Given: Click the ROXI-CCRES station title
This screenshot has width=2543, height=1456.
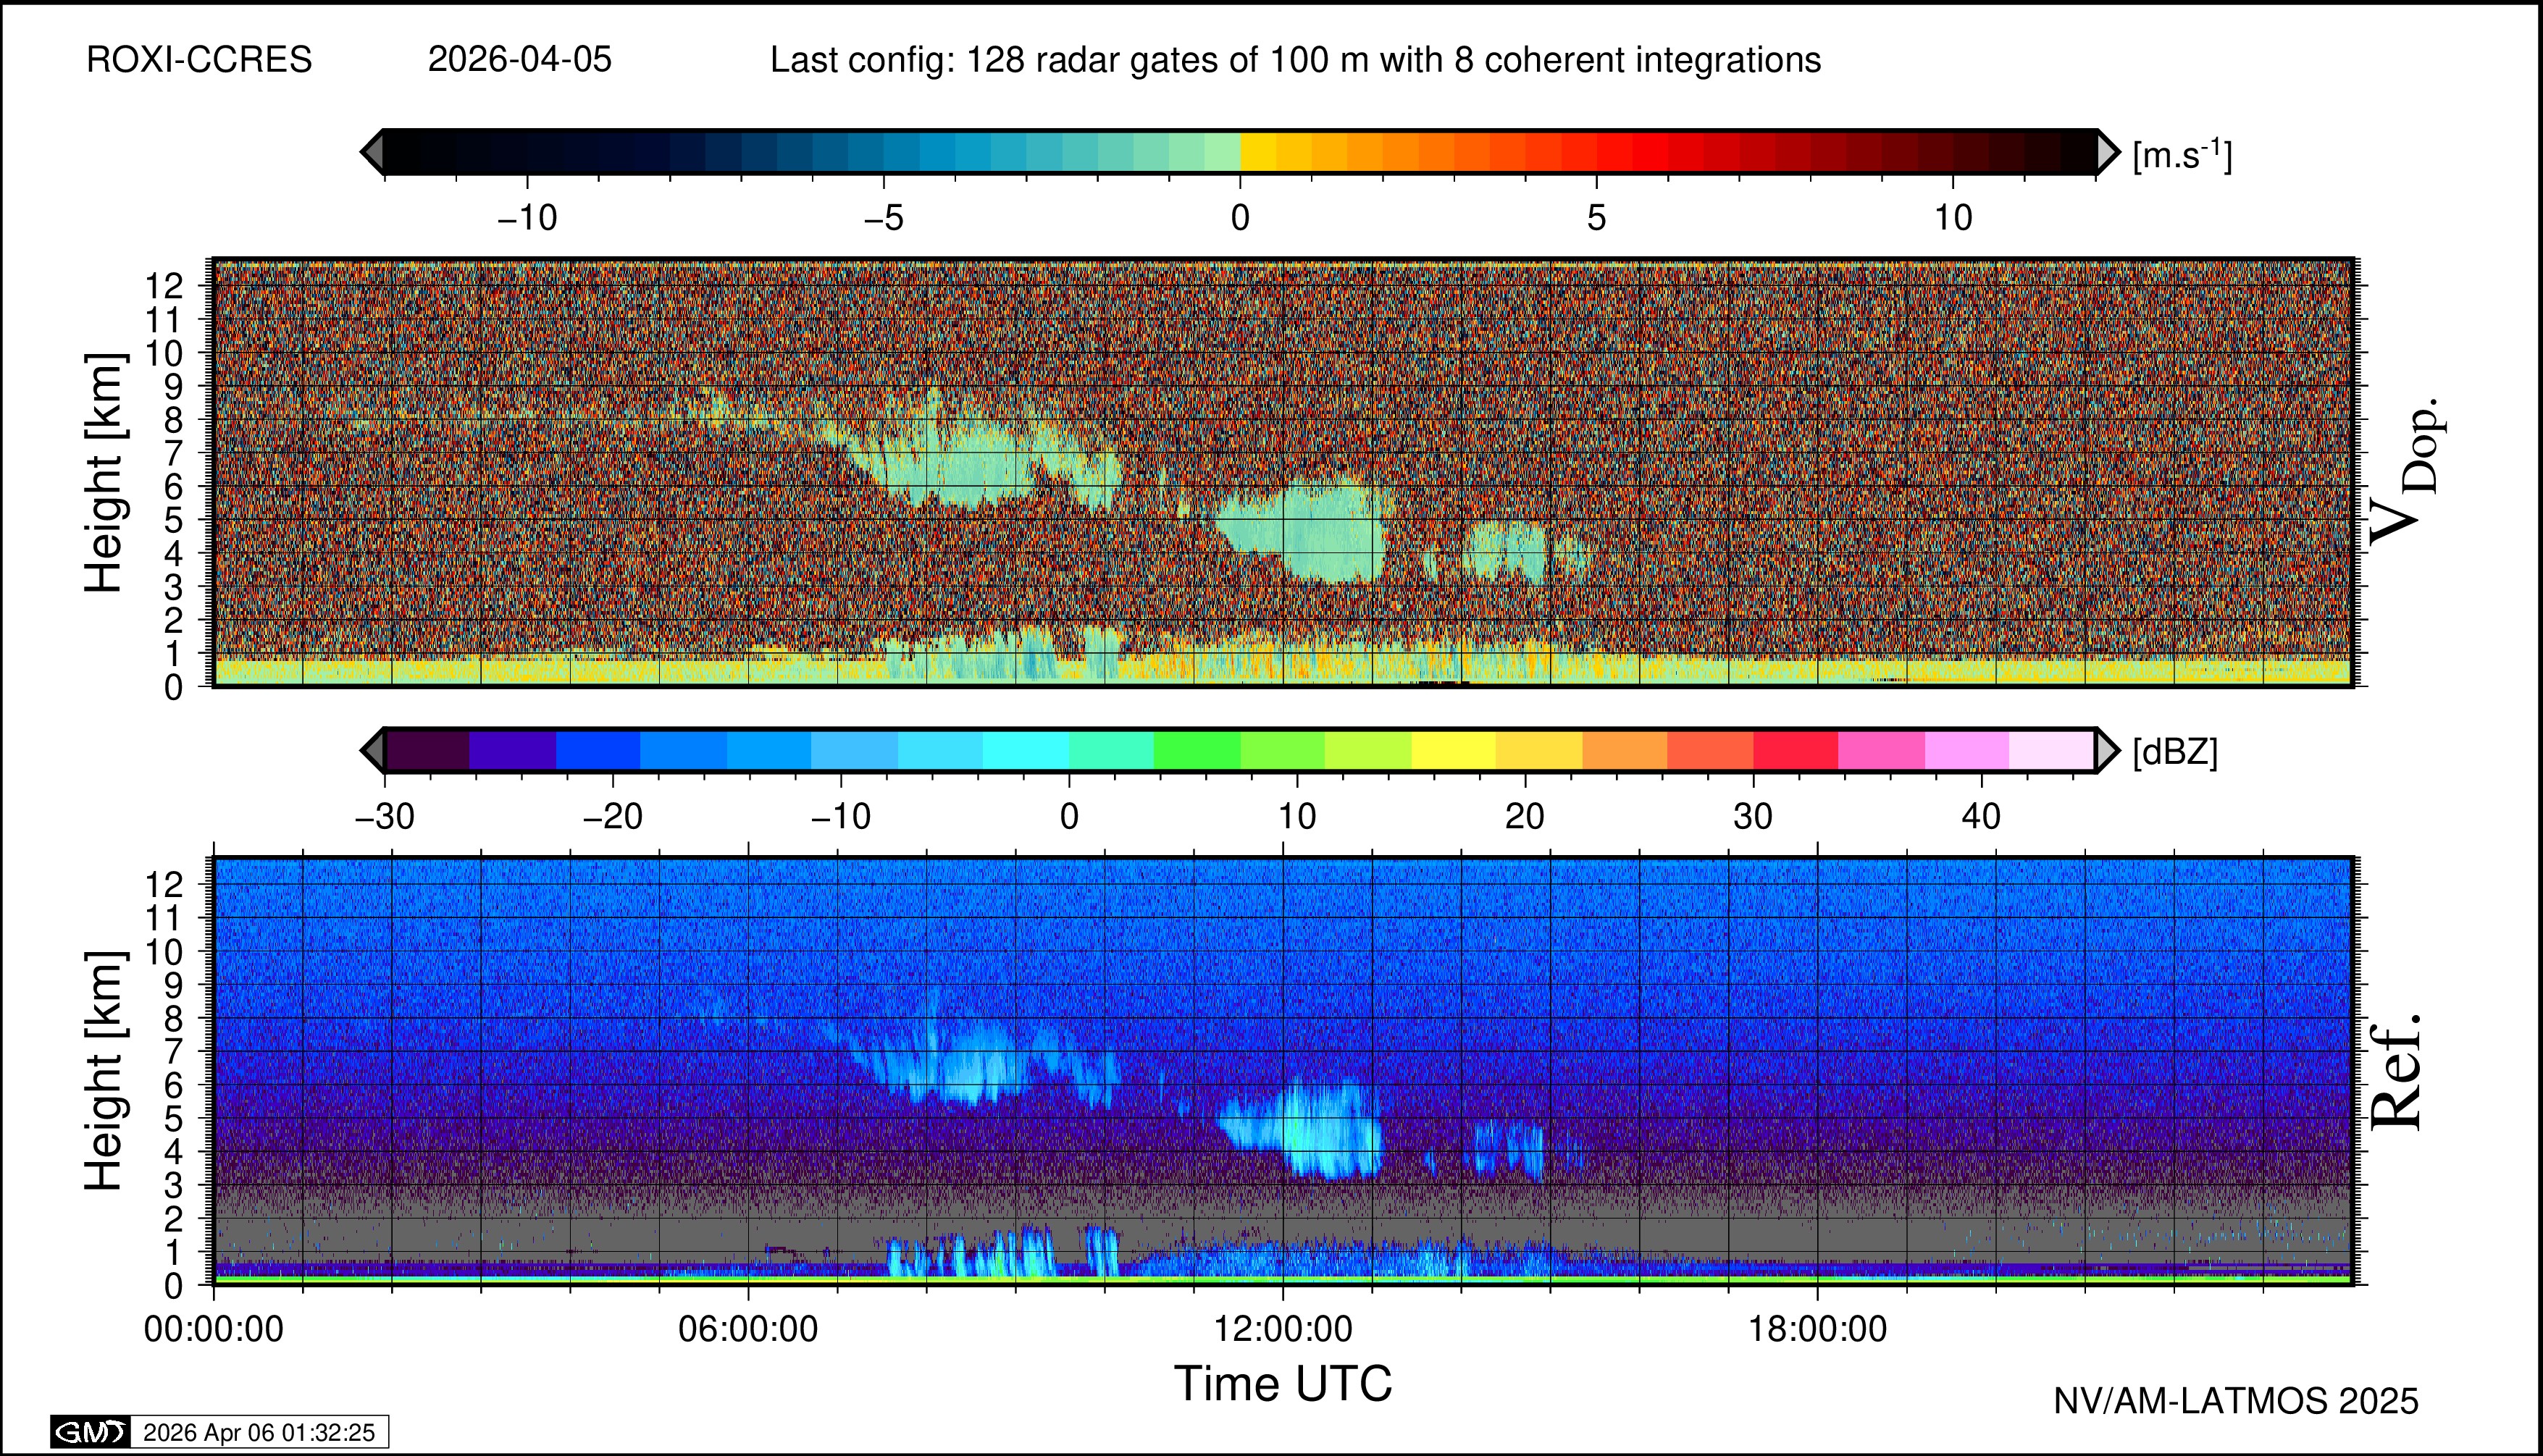Looking at the screenshot, I should 199,60.
